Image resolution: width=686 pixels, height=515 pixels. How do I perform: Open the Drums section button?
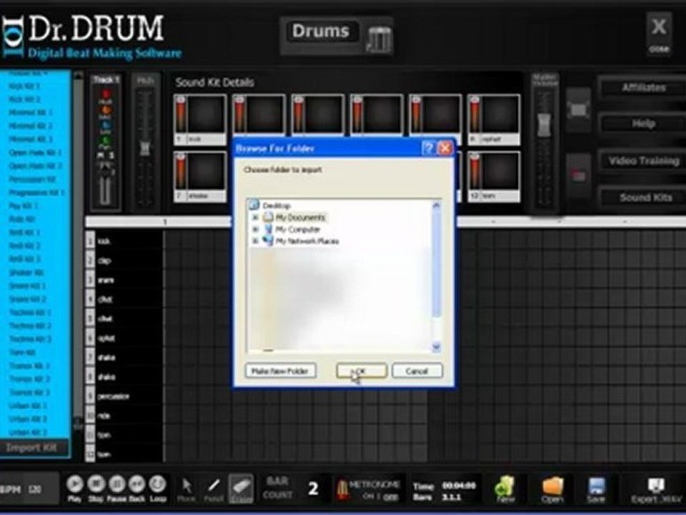(x=321, y=31)
